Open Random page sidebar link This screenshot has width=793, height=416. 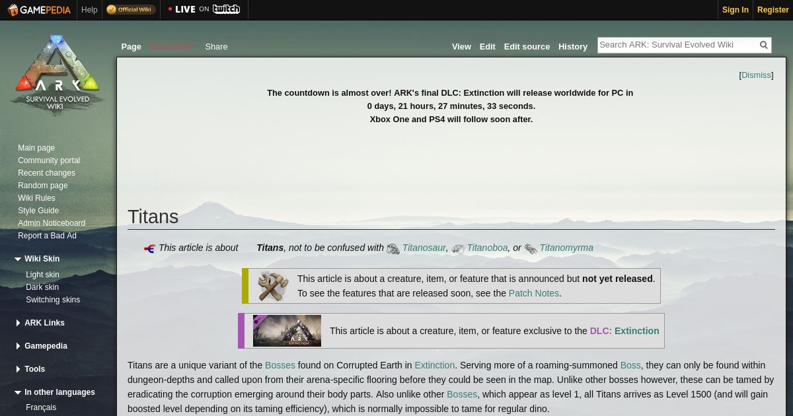coord(43,186)
